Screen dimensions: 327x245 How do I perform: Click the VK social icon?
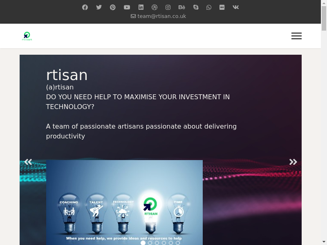(x=236, y=7)
